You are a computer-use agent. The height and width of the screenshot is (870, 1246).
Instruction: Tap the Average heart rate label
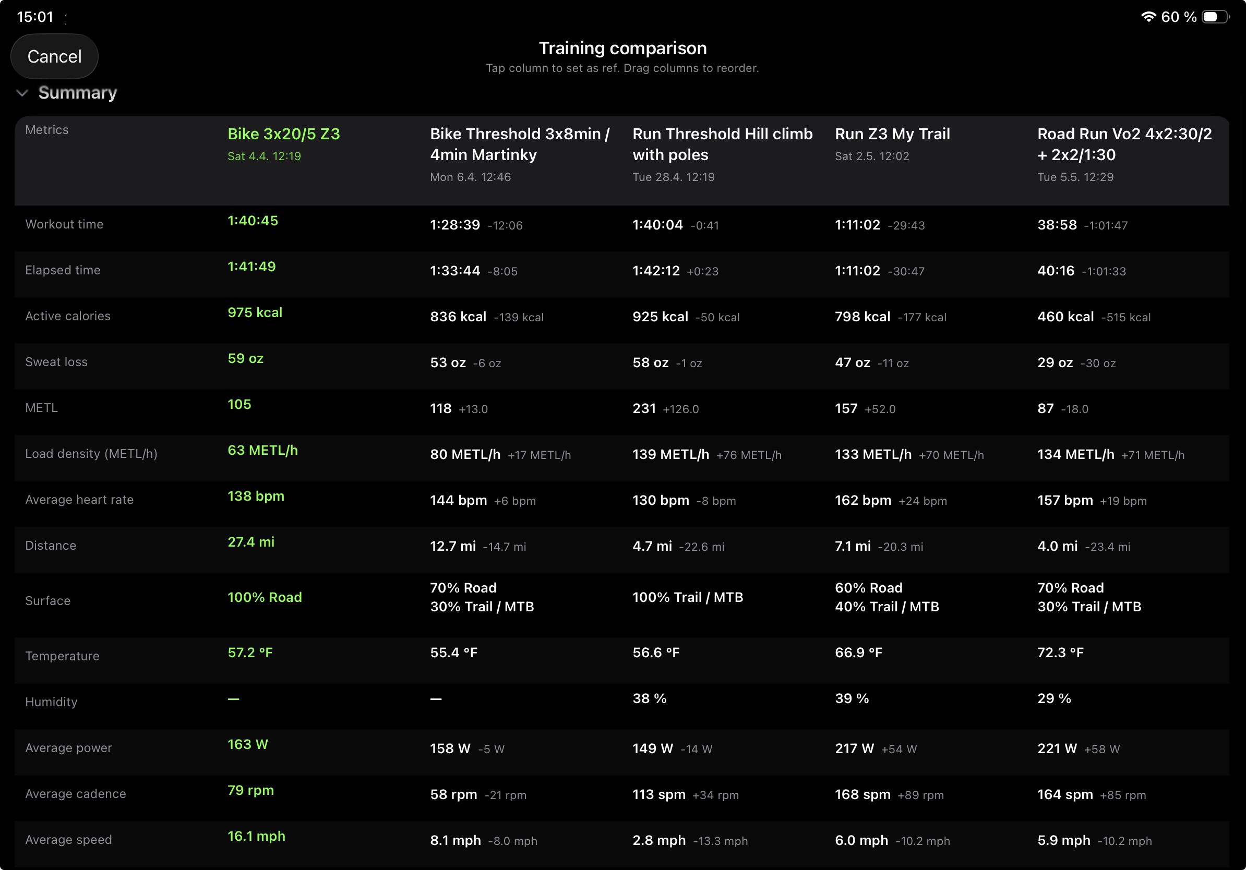point(79,500)
